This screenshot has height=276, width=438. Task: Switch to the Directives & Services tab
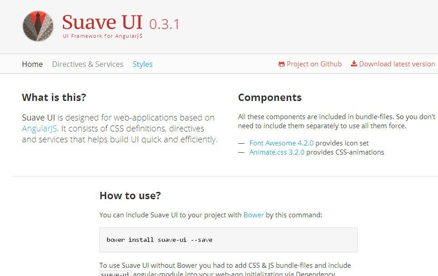(88, 64)
